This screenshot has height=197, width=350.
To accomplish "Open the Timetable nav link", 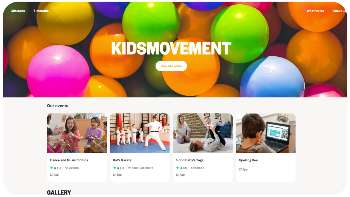I will pos(41,11).
